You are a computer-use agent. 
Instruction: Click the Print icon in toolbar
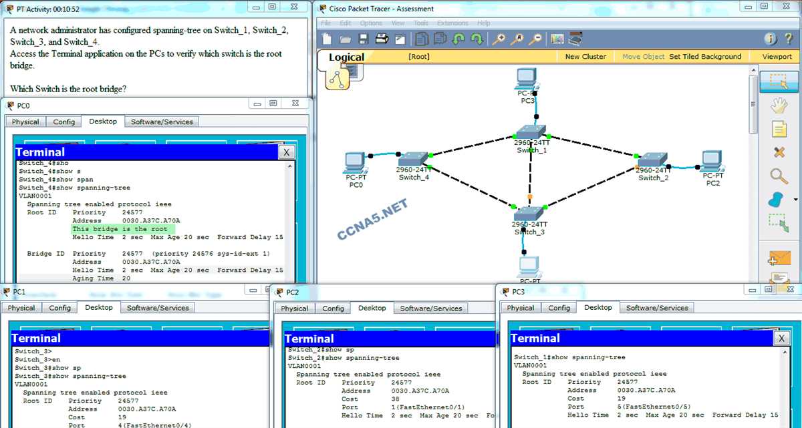tap(382, 39)
